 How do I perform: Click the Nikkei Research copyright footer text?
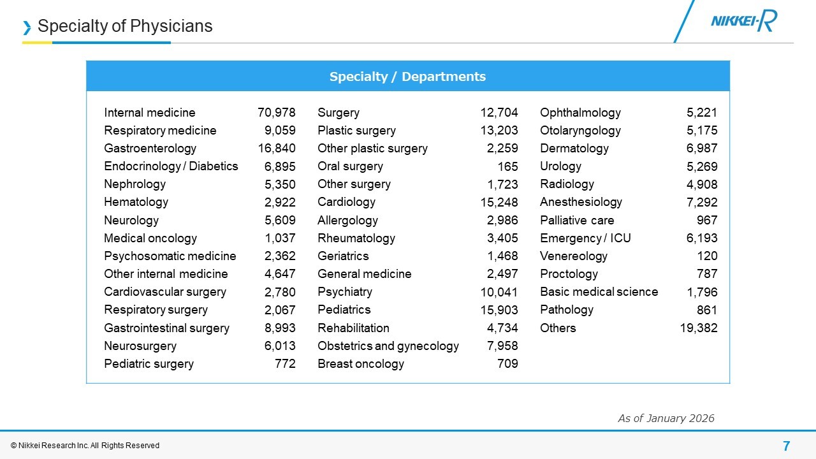point(85,446)
